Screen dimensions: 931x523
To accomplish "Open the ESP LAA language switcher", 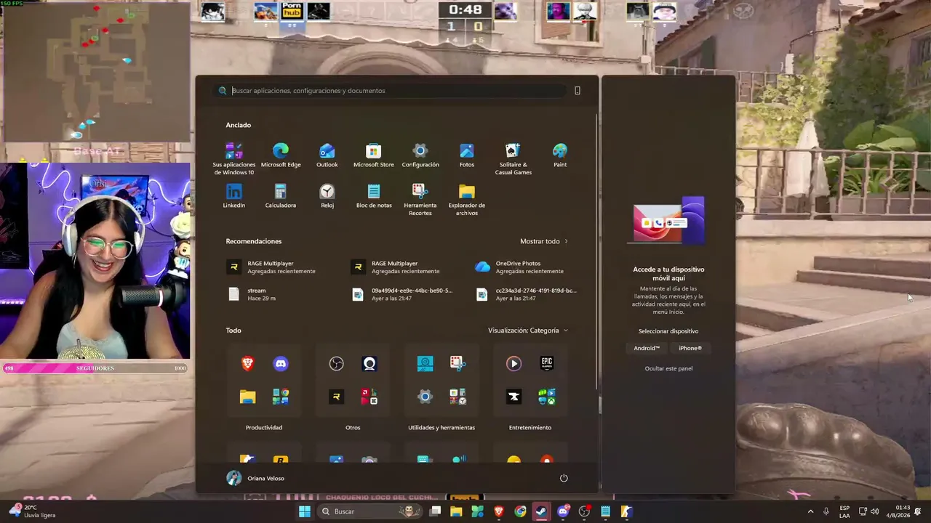I will pyautogui.click(x=844, y=511).
